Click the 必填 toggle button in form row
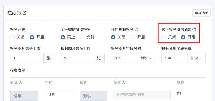Screen dimensions: 215x101 24,96
